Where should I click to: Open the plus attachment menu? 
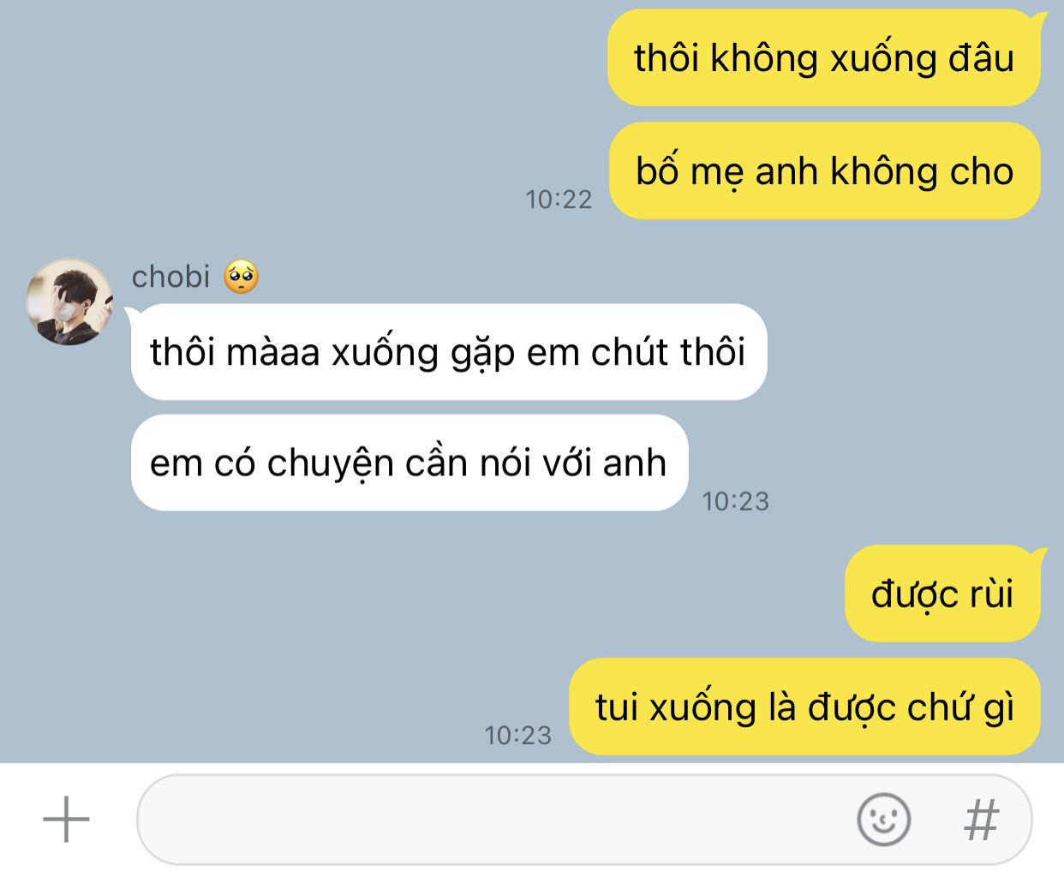tap(66, 819)
